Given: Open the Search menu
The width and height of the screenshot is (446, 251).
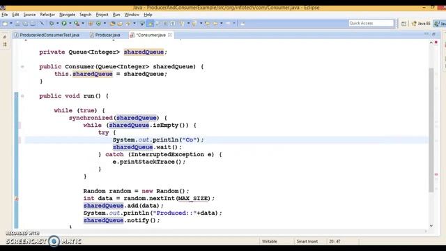Looking at the screenshot, I should [85, 15].
